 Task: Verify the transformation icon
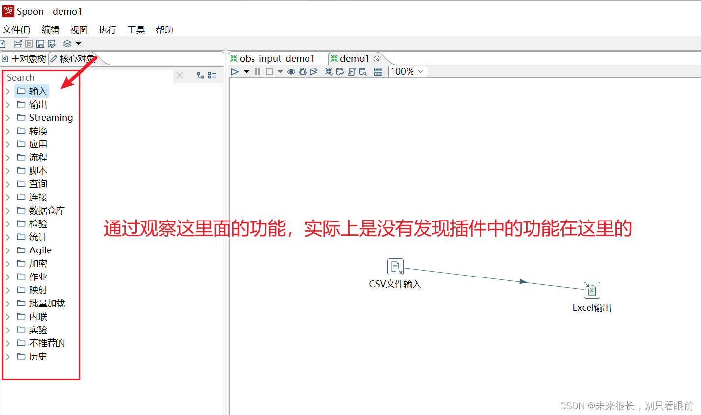(329, 72)
